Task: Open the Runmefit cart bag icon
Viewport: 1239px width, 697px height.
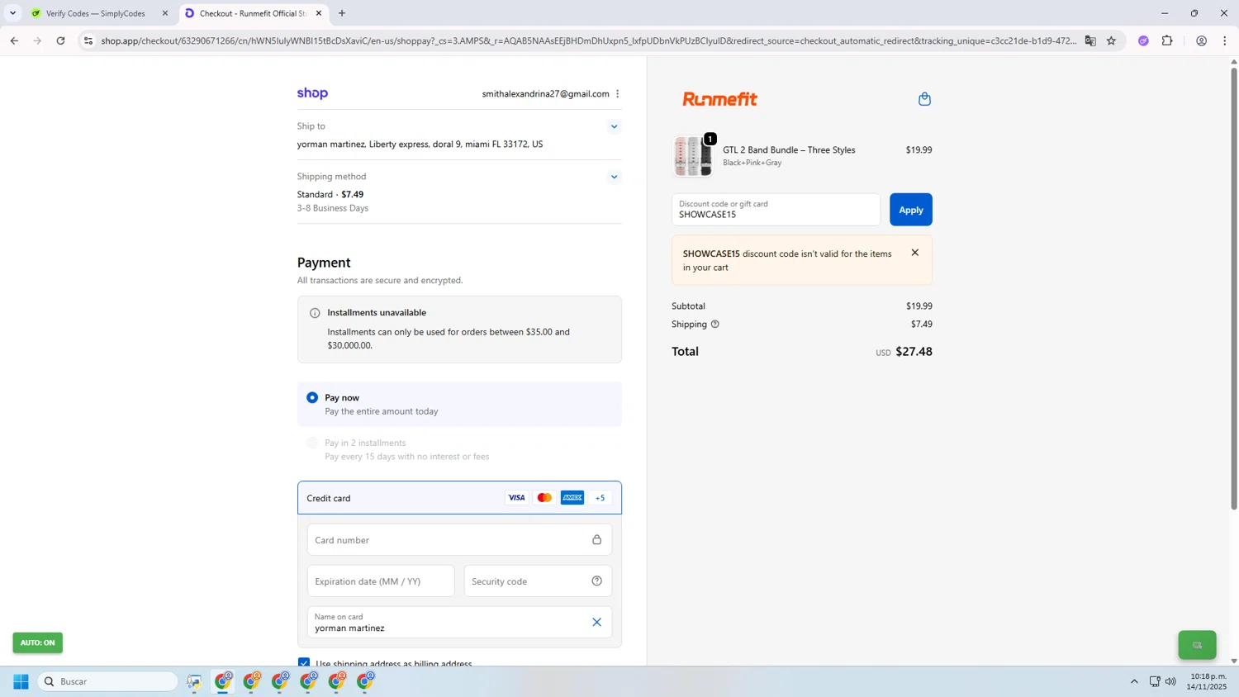Action: click(x=924, y=99)
